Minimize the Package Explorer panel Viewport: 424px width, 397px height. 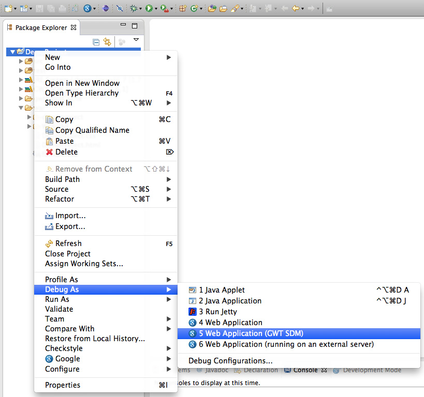tap(123, 25)
